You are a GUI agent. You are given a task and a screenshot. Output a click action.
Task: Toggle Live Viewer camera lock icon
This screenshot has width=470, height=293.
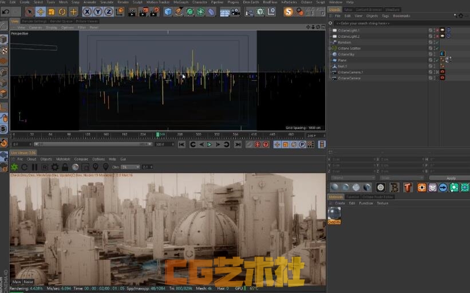coord(65,167)
